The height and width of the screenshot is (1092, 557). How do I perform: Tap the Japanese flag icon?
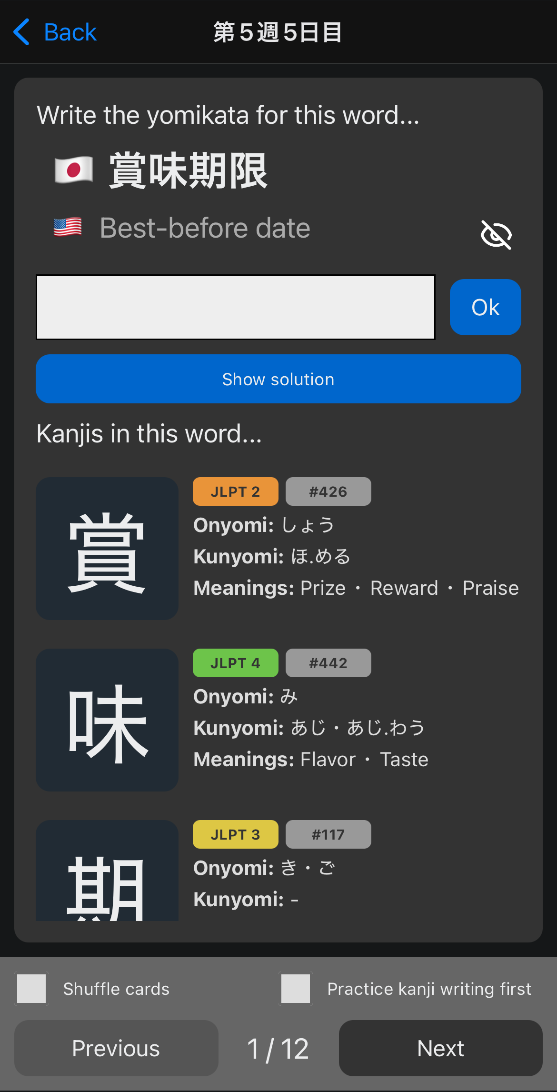[72, 170]
